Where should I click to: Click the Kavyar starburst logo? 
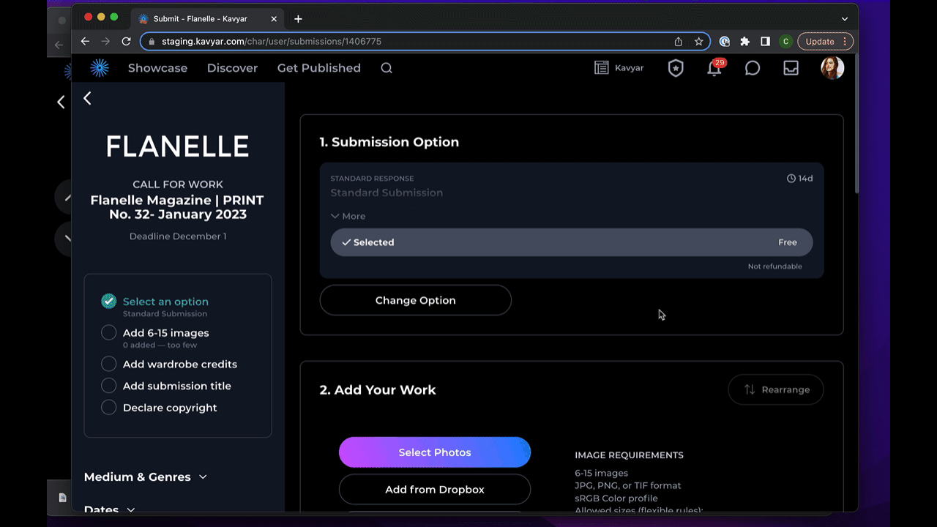(x=100, y=68)
